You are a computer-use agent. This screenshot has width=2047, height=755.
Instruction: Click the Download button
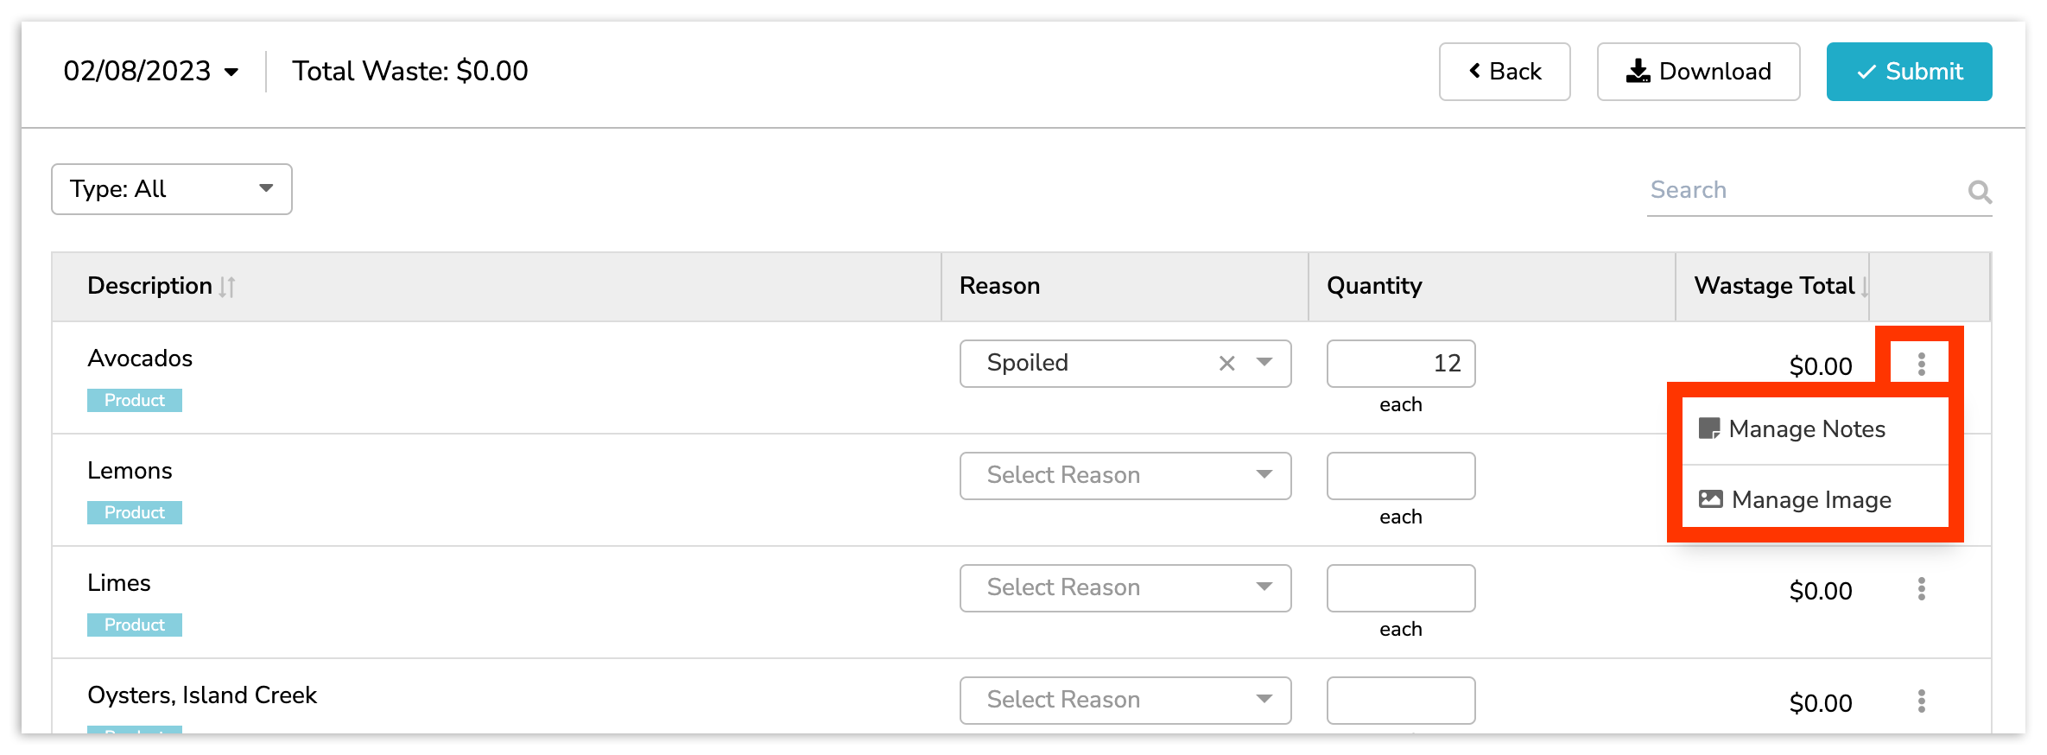click(x=1698, y=72)
